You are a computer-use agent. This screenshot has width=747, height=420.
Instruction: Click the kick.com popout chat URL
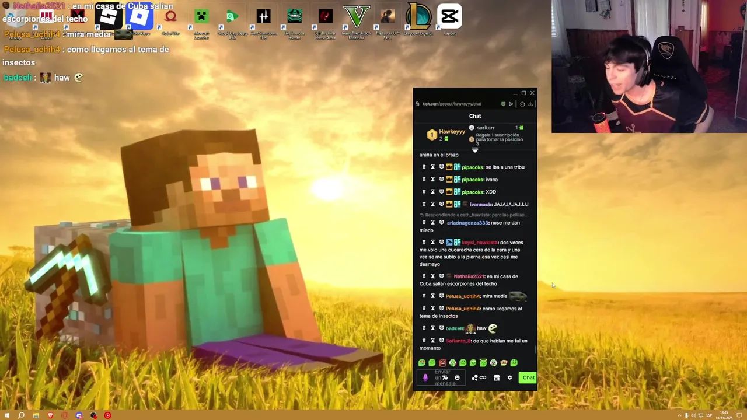[x=452, y=104]
